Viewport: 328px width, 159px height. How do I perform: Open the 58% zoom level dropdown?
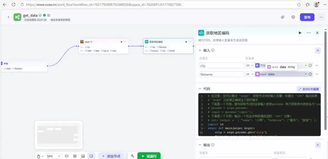click(x=54, y=156)
